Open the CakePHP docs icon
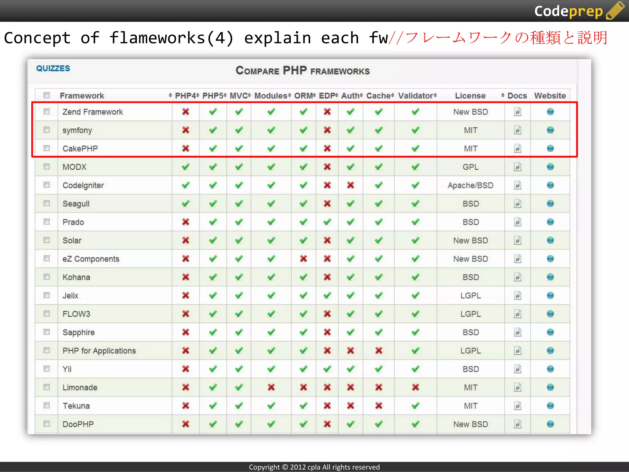Viewport: 629px width, 472px height. [x=518, y=148]
